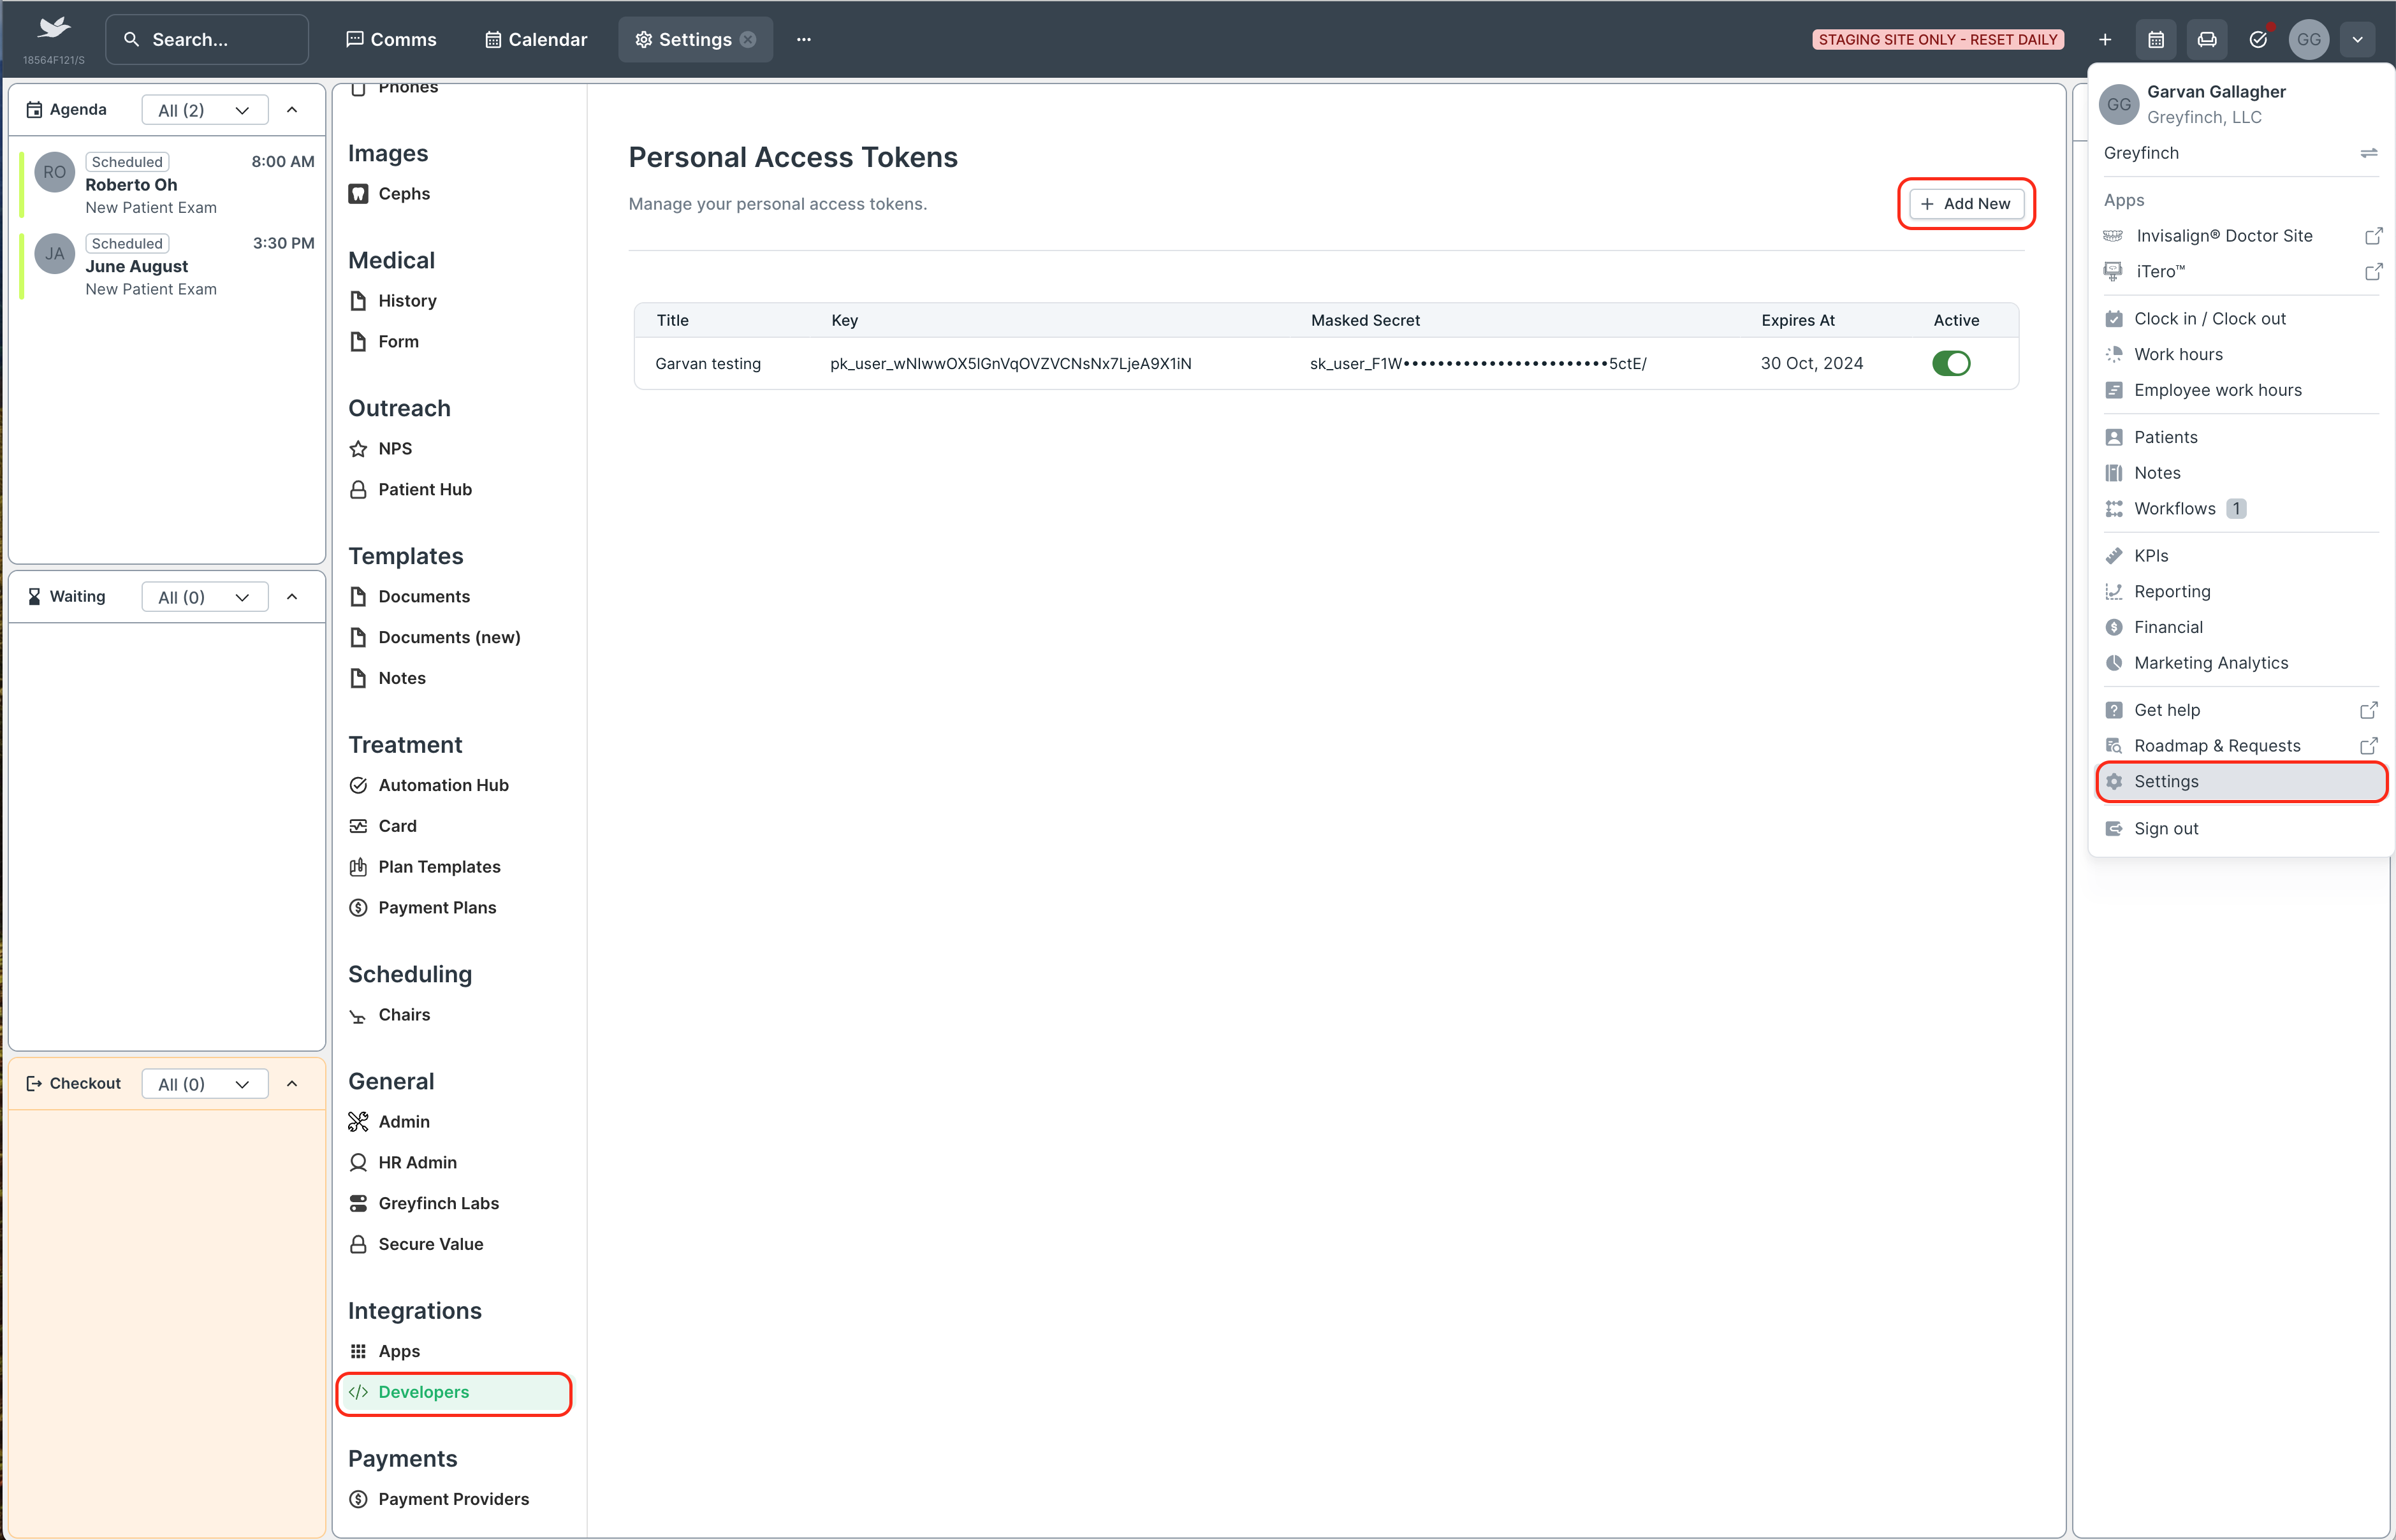This screenshot has height=1540, width=2396.
Task: Open Patient Hub under Outreach
Action: pos(424,489)
